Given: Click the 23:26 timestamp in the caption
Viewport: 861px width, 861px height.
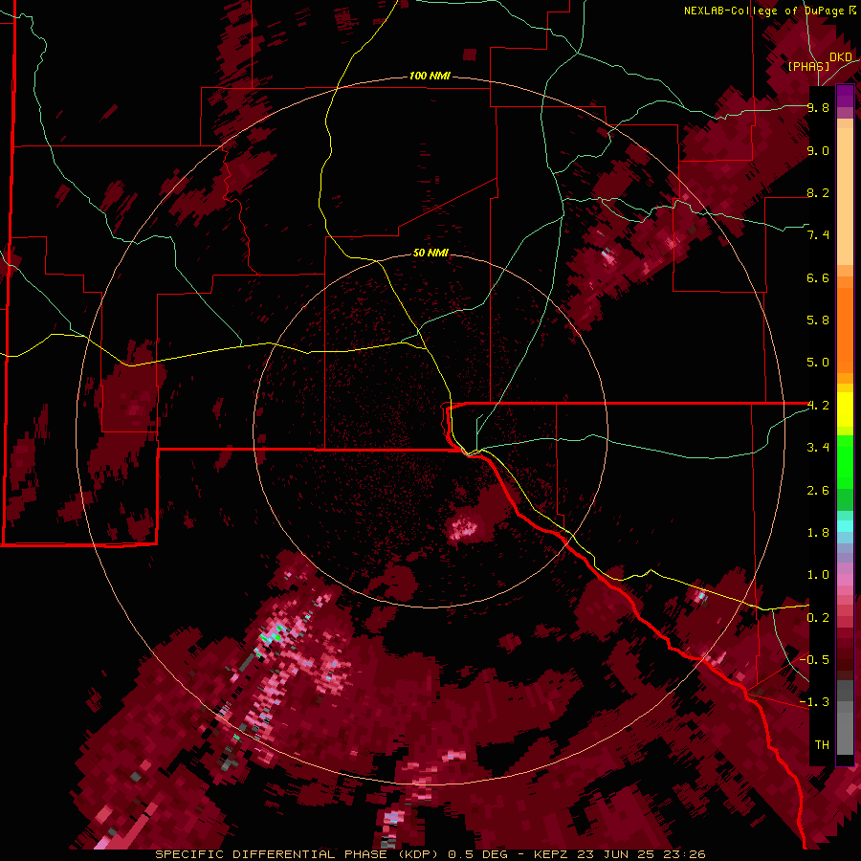Looking at the screenshot, I should click(685, 854).
